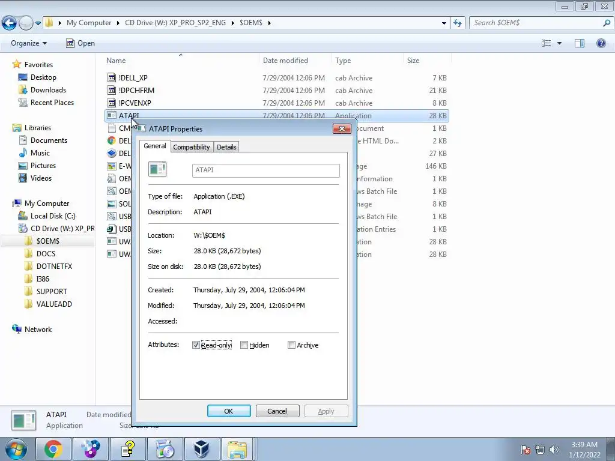Image resolution: width=615 pixels, height=461 pixels.
Task: Click the volume speaker tray icon
Action: point(554,450)
